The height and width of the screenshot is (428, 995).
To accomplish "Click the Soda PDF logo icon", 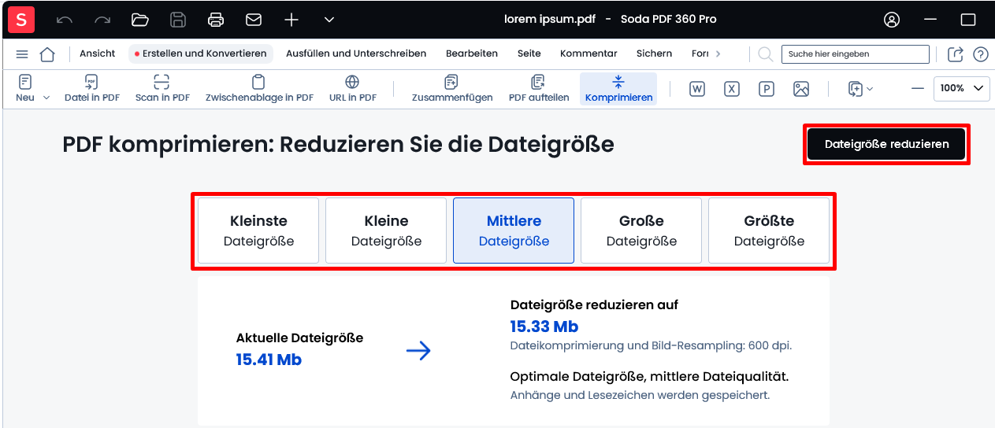I will [21, 19].
